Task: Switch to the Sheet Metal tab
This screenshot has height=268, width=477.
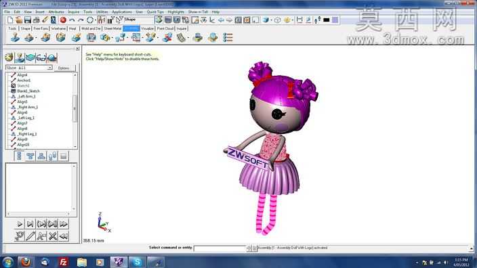Action: tap(112, 28)
